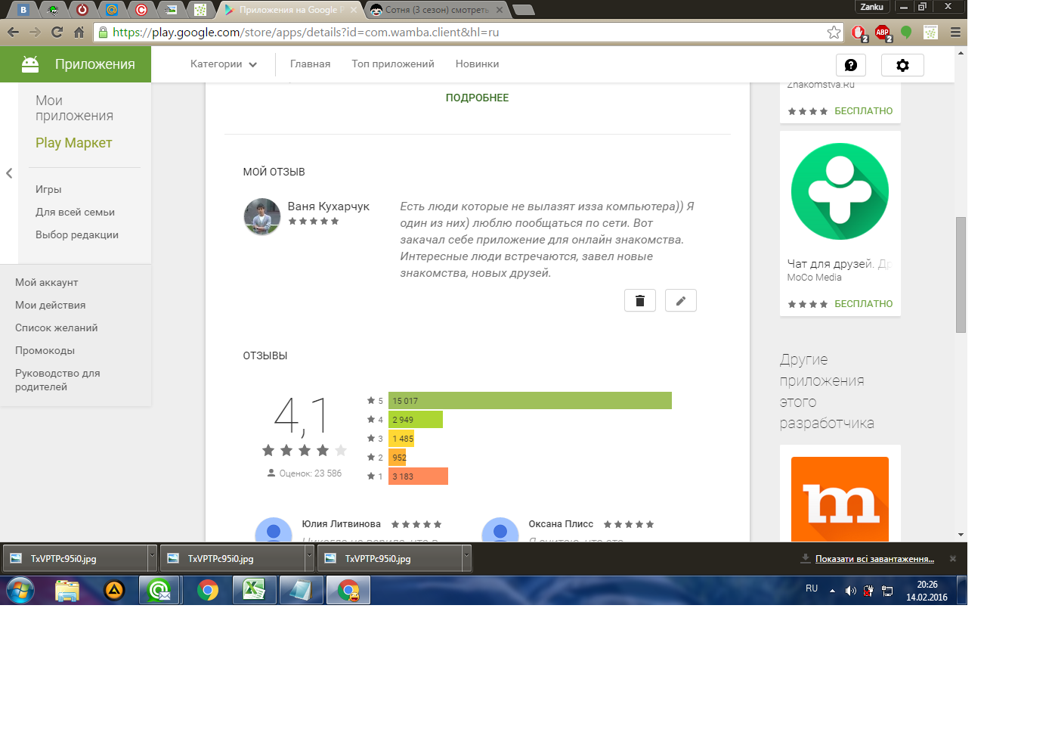
Task: Open the MoCo Media developer link
Action: click(x=814, y=278)
